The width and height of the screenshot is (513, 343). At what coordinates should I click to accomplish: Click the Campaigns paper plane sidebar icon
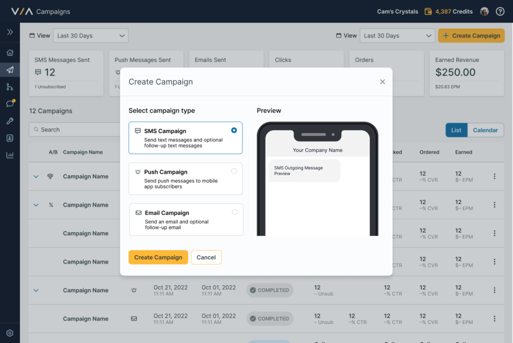tap(10, 70)
